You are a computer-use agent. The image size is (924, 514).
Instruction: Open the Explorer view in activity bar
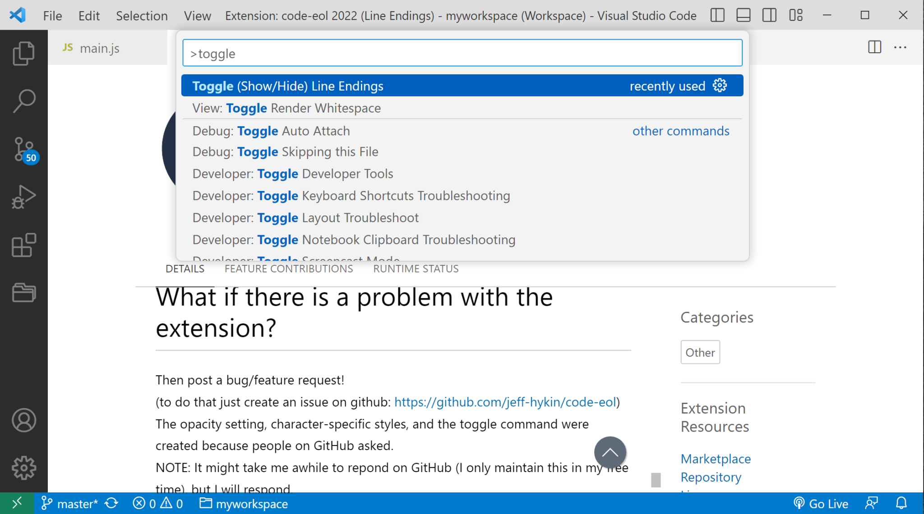[x=23, y=53]
